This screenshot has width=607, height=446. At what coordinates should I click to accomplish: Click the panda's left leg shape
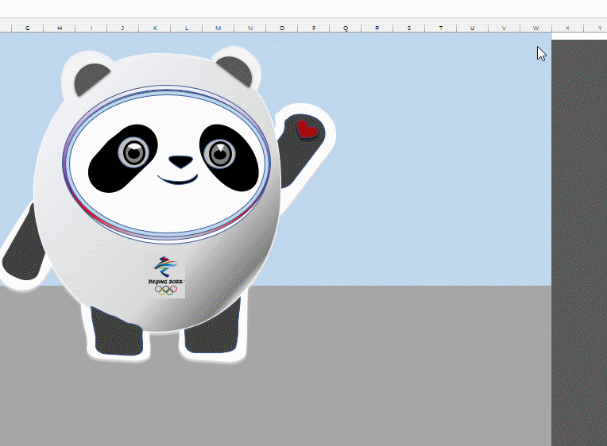(x=118, y=333)
